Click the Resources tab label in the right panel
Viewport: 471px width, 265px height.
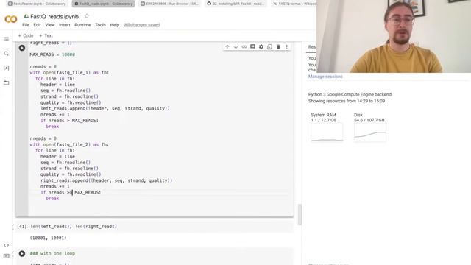[x=312, y=47]
